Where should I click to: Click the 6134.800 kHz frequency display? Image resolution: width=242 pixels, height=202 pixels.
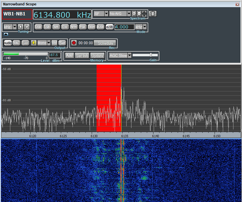(62, 15)
